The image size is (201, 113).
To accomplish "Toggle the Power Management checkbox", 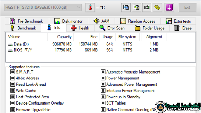I will point(103,78).
